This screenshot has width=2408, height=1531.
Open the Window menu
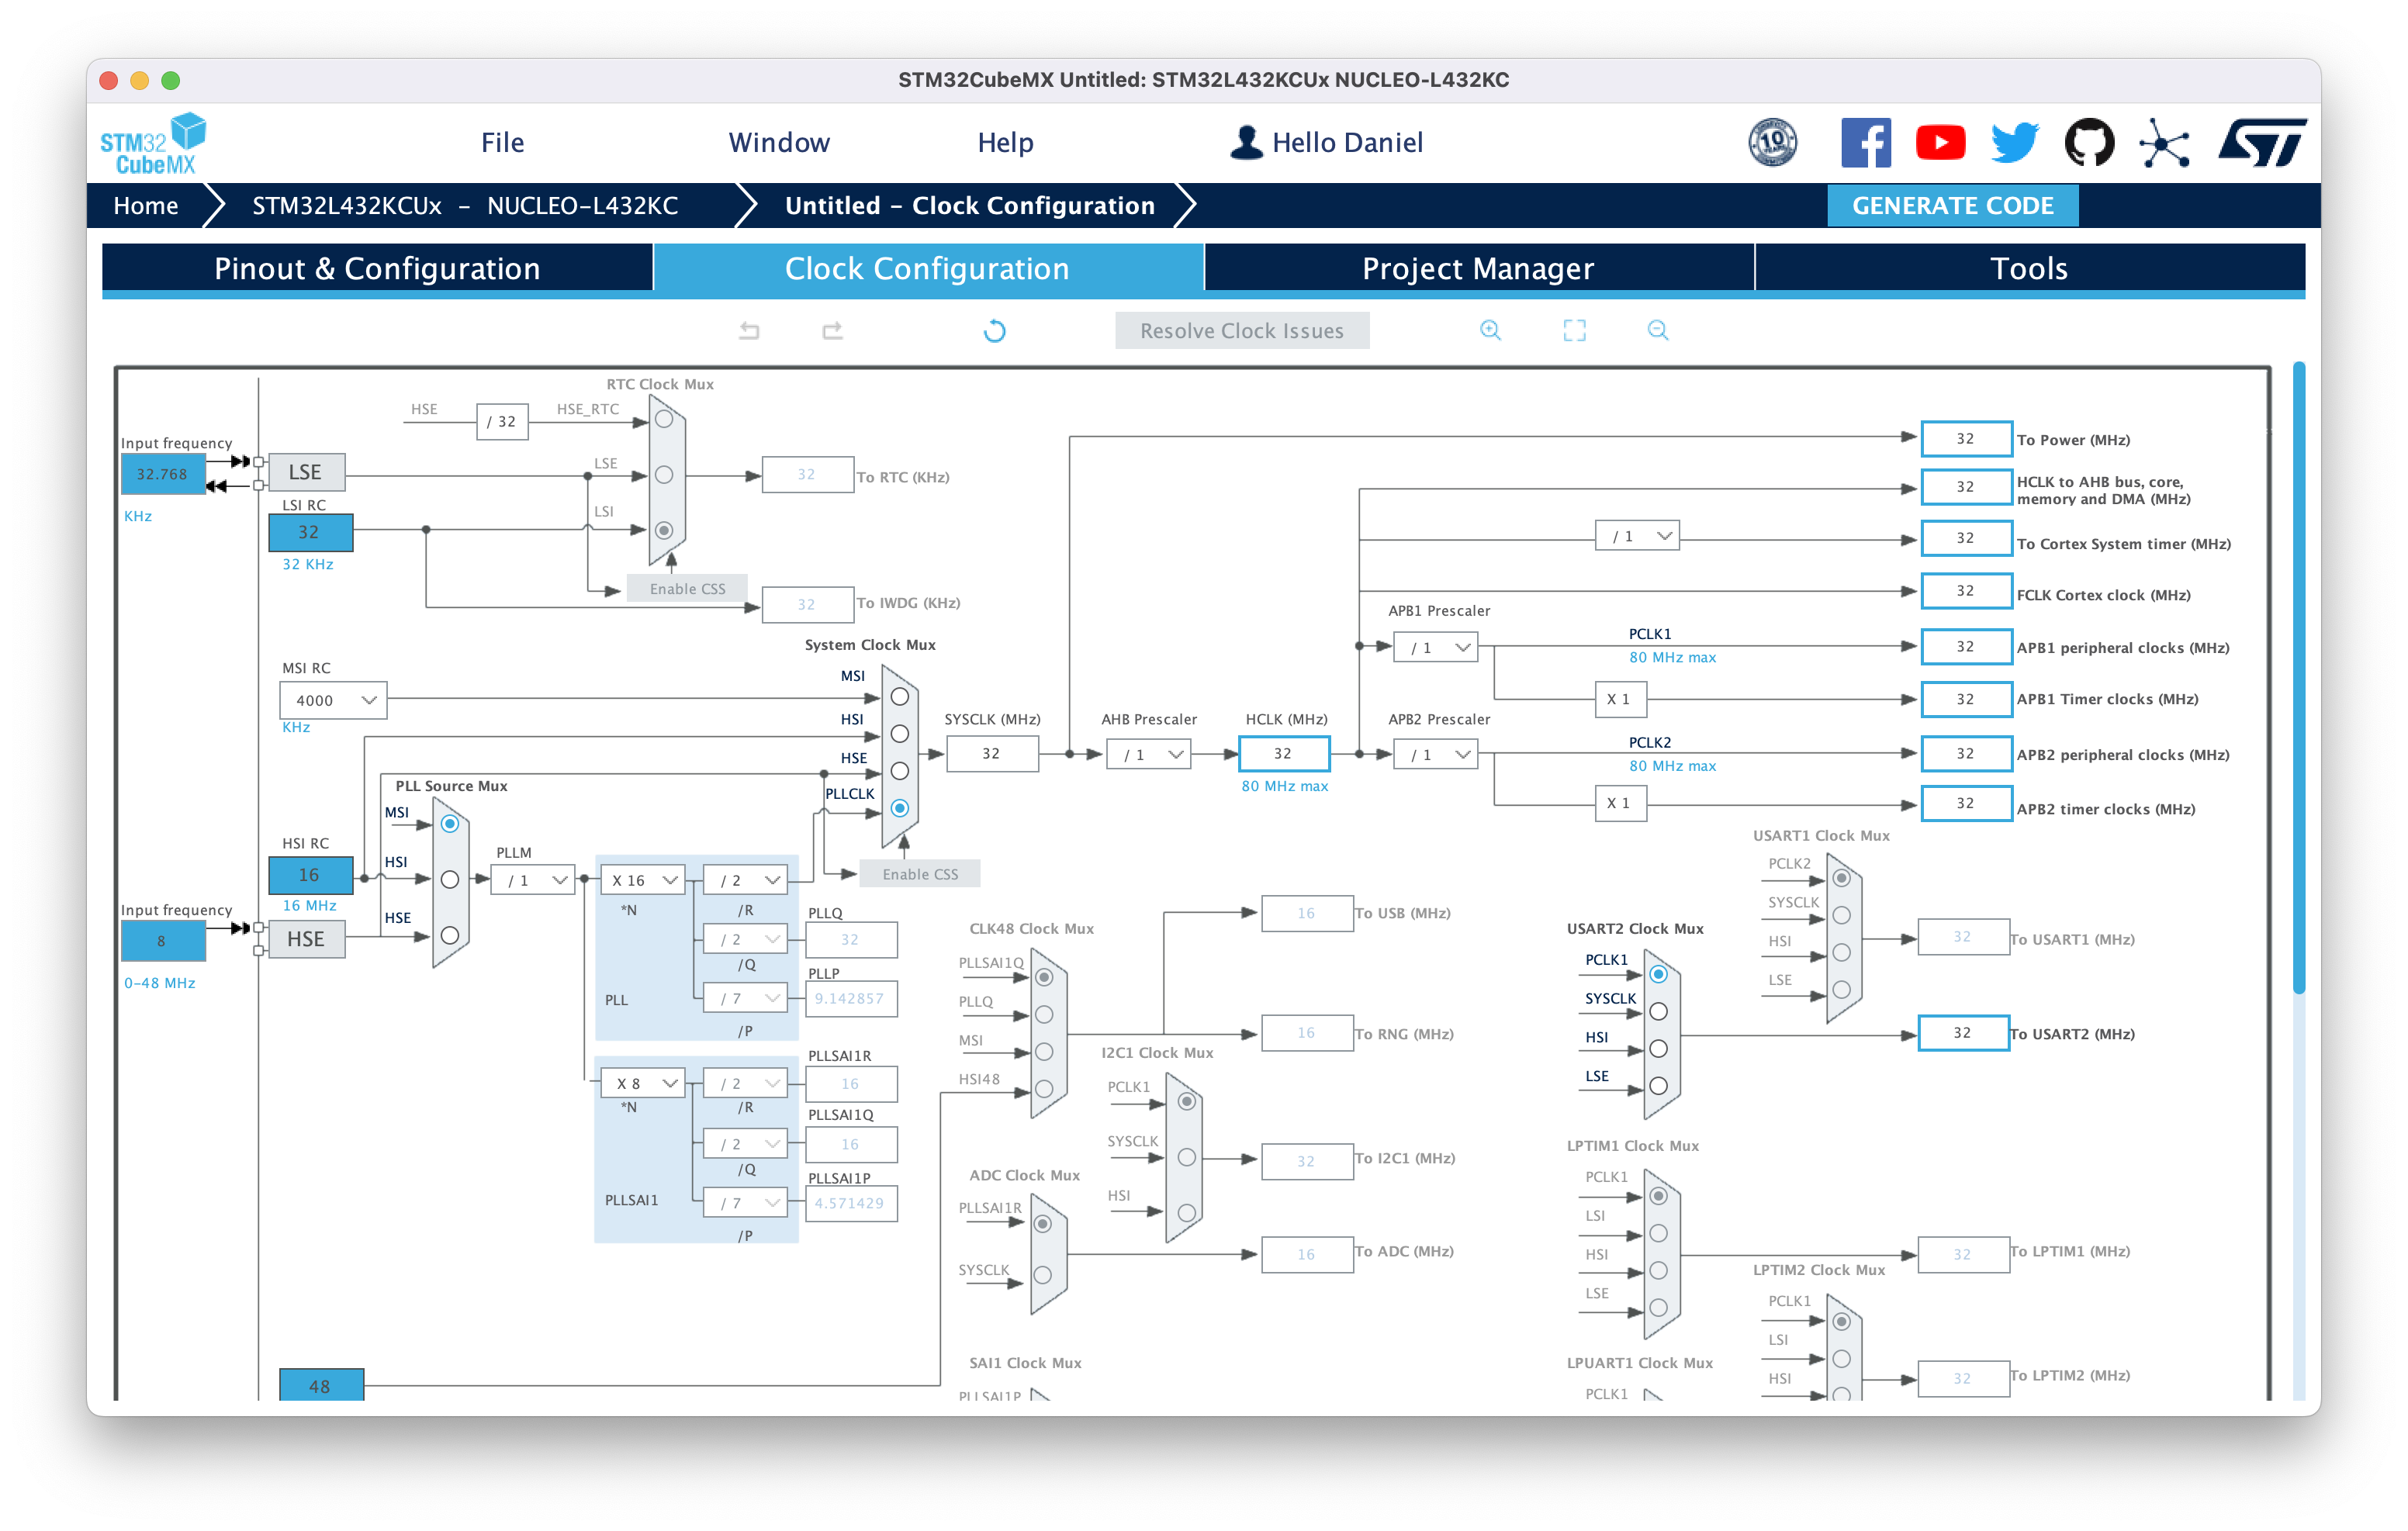[x=779, y=143]
